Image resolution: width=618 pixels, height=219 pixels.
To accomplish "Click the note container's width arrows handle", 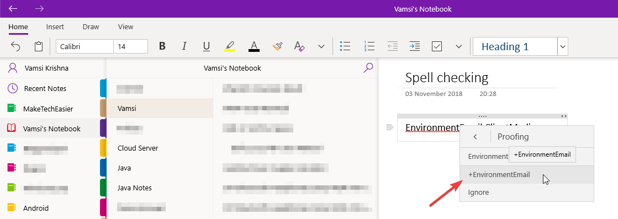I will pyautogui.click(x=564, y=116).
